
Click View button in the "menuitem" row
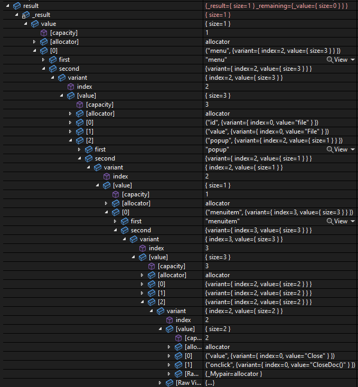point(340,221)
